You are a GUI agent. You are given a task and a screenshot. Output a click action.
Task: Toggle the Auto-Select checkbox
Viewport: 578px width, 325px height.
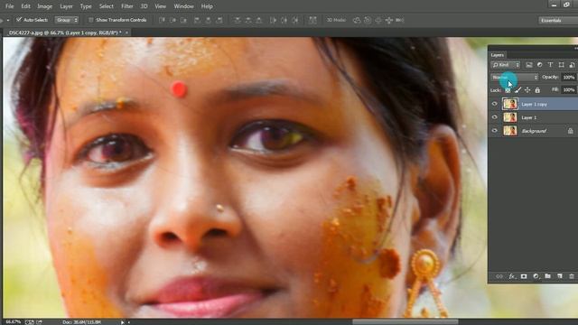19,20
